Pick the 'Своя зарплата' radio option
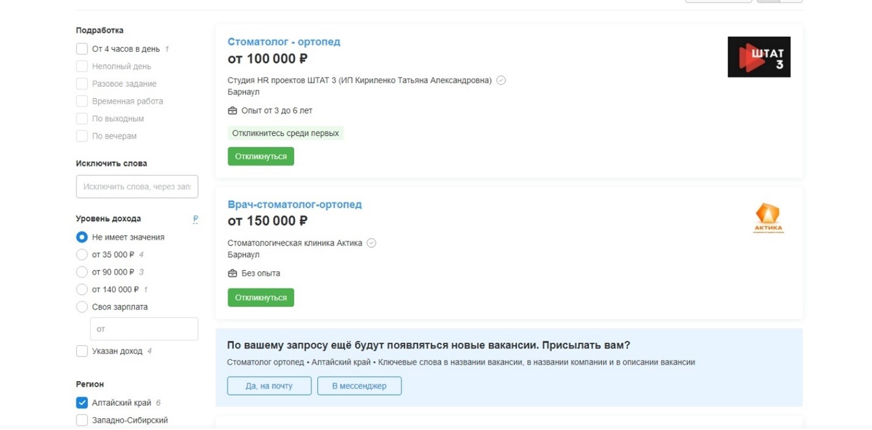Screen dimensions: 872x430 click(82, 307)
